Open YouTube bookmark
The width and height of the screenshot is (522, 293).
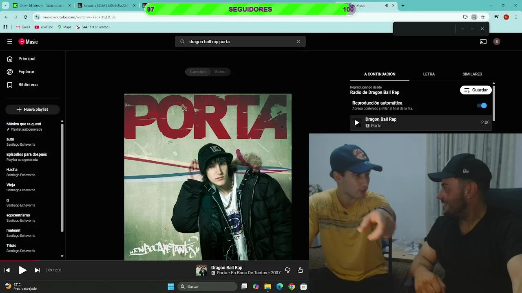pos(44,27)
